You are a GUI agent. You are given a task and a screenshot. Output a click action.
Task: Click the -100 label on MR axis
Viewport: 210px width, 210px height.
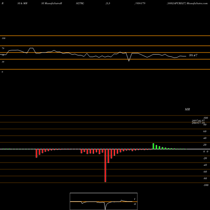coord(205,185)
